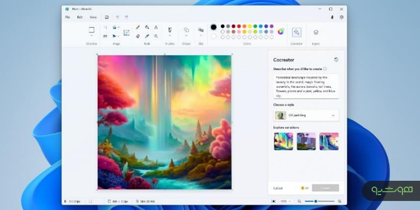The width and height of the screenshot is (420, 210).
Task: Open the Oil painting style dropdown
Action: (306, 115)
